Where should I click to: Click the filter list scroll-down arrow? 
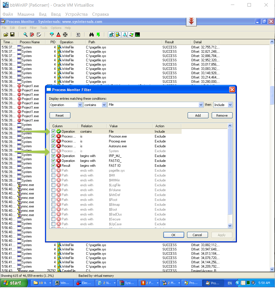(x=230, y=226)
